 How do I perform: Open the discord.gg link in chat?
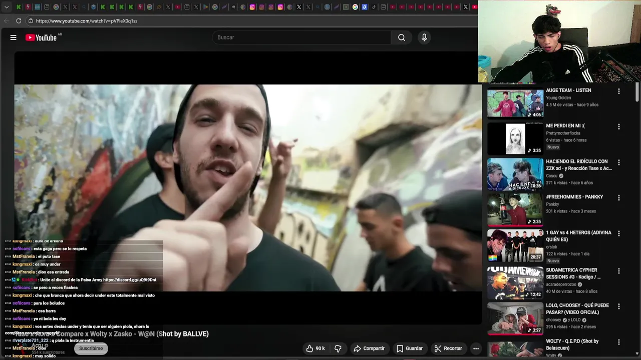point(130,280)
